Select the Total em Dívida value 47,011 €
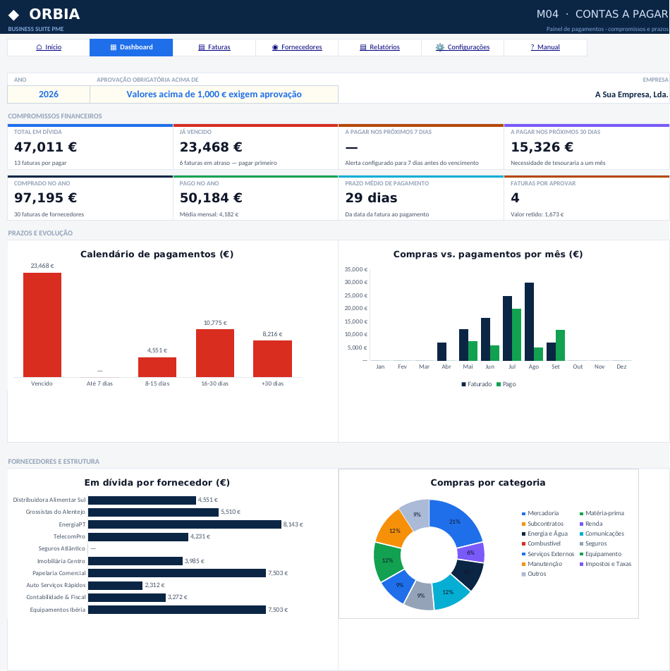The height and width of the screenshot is (671, 670). [x=45, y=147]
